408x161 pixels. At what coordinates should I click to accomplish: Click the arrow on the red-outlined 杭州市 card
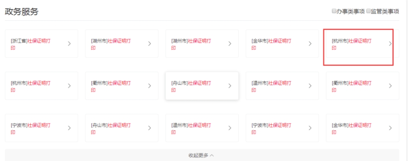tap(390, 44)
